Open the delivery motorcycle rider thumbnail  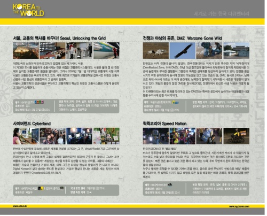(x=237, y=136)
